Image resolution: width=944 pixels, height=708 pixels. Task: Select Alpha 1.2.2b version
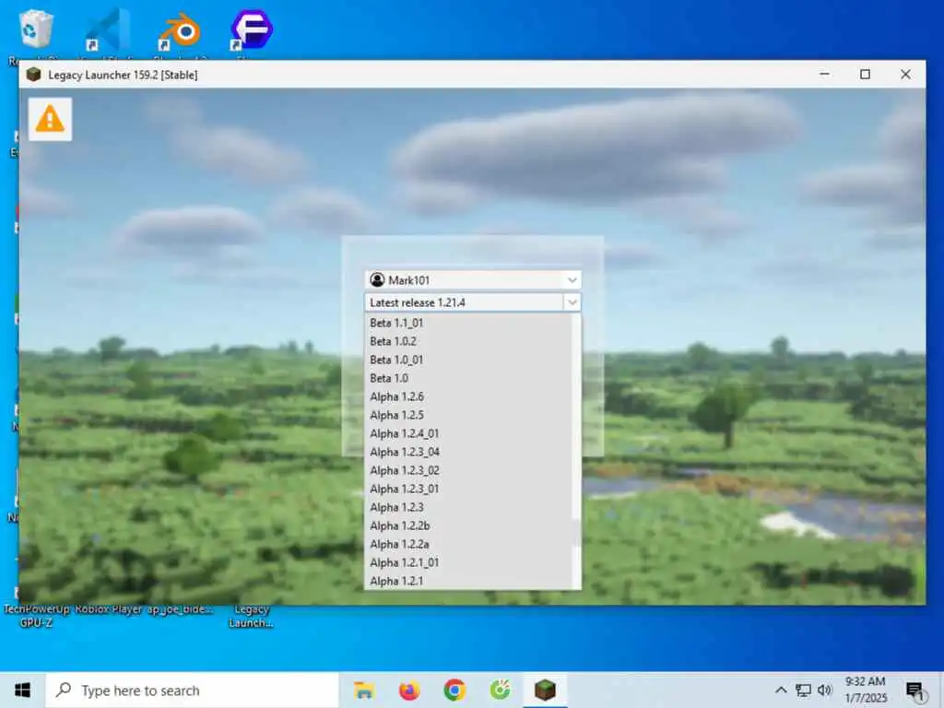(467, 525)
